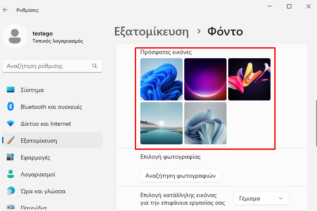
Task: Click the search magnifier icon
Action: [95, 66]
